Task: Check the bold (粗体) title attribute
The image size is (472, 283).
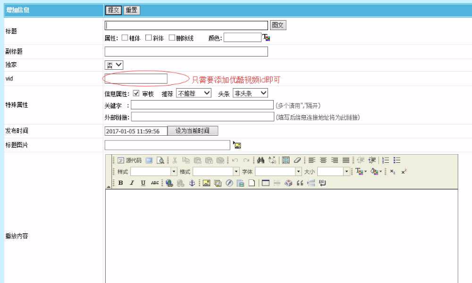Action: (x=125, y=38)
